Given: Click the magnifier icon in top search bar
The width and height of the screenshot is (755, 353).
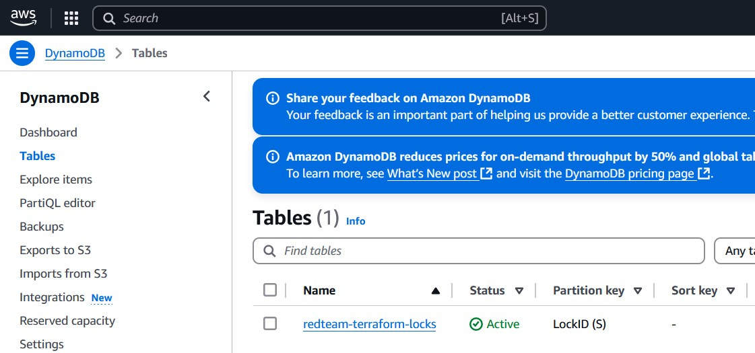Looking at the screenshot, I should point(109,18).
